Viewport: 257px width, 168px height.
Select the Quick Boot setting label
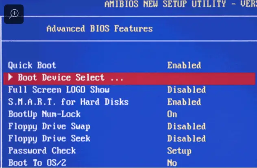coord(32,65)
